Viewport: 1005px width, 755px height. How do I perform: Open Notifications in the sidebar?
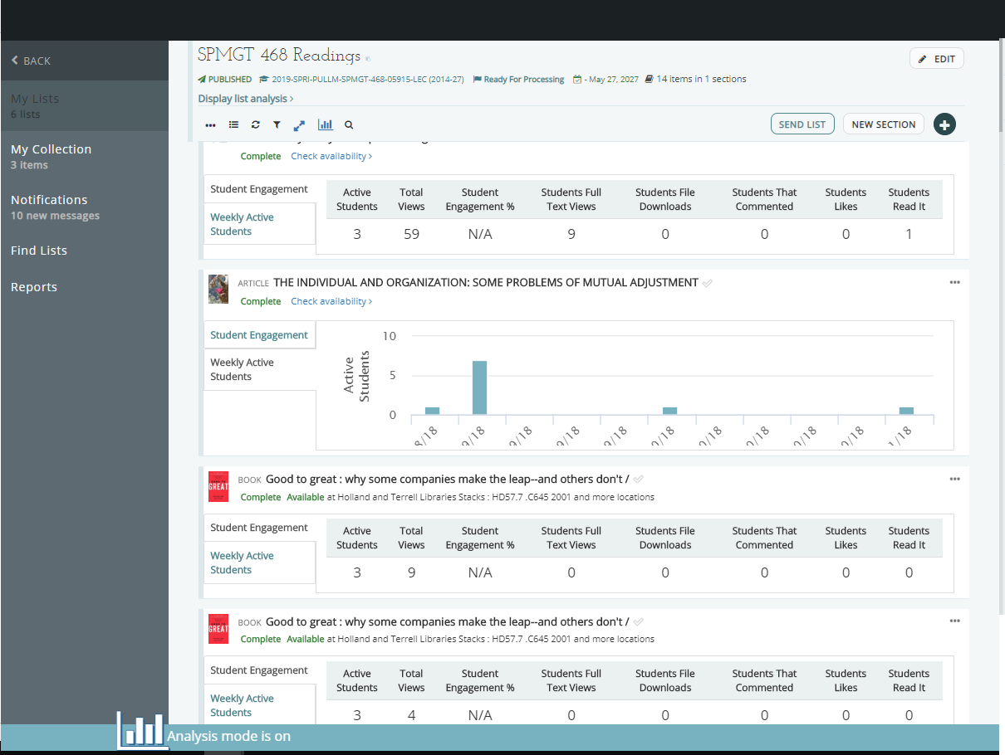49,200
